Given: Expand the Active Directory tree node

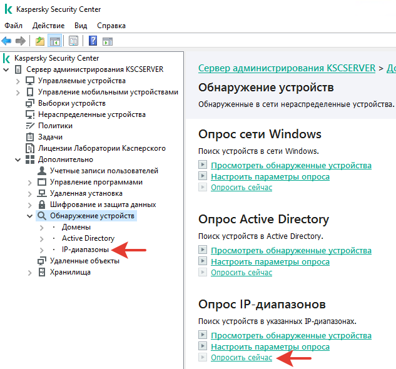Looking at the screenshot, I should (42, 239).
